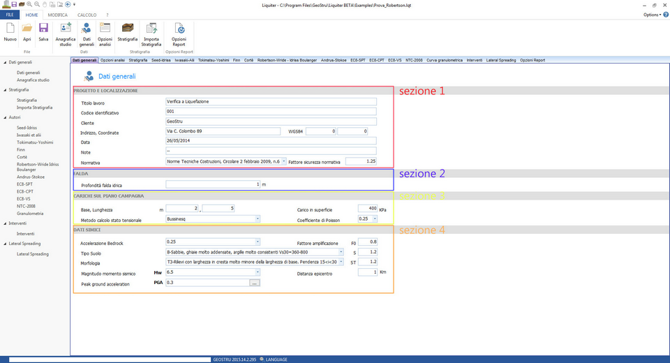This screenshot has width=670, height=363.
Task: Click the Dati generali ribbon icon
Action: click(x=87, y=31)
